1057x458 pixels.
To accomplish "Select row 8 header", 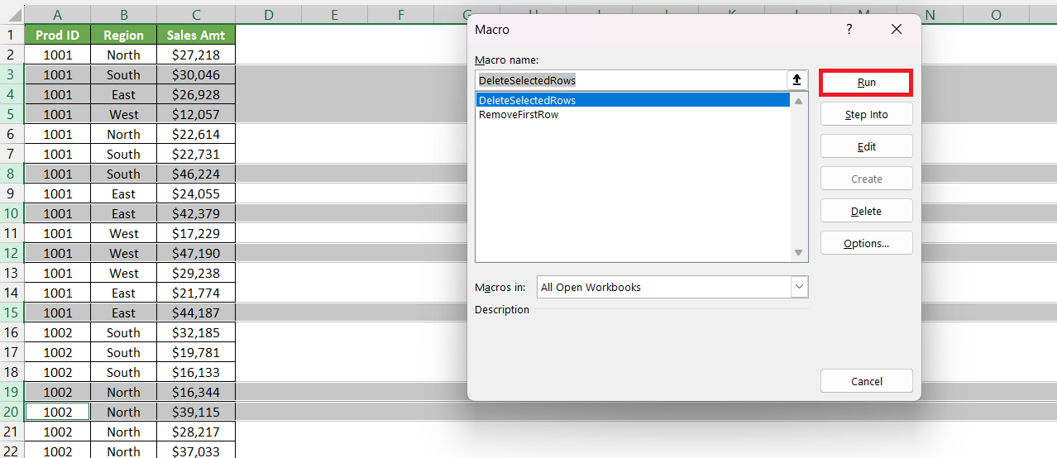I will (x=12, y=174).
